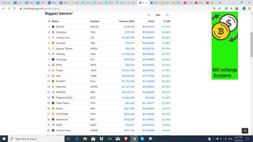Select the 24h gainers tab
This screenshot has height=142, width=253.
158,15
